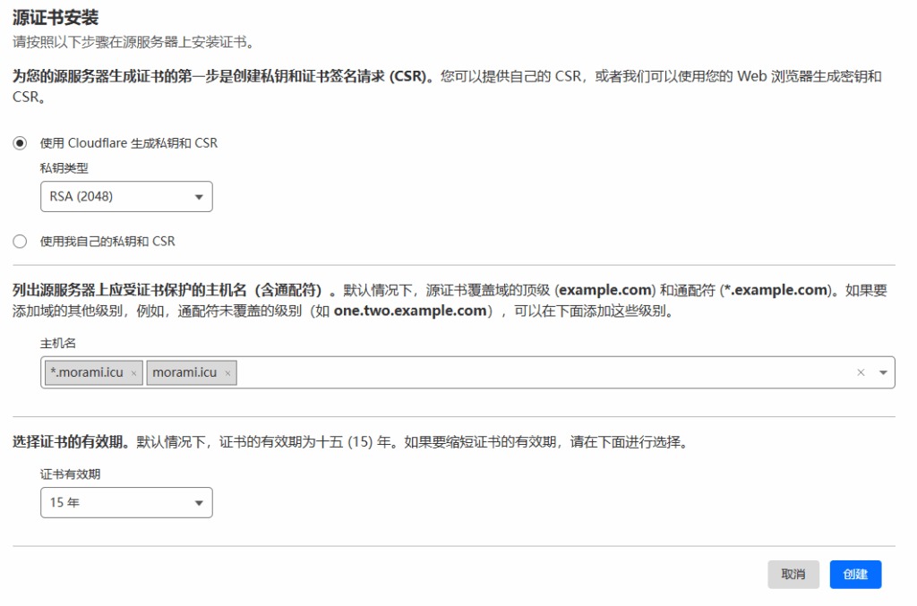The image size is (917, 606).
Task: Open the RSA (2048) private key type dropdown
Action: pos(126,197)
